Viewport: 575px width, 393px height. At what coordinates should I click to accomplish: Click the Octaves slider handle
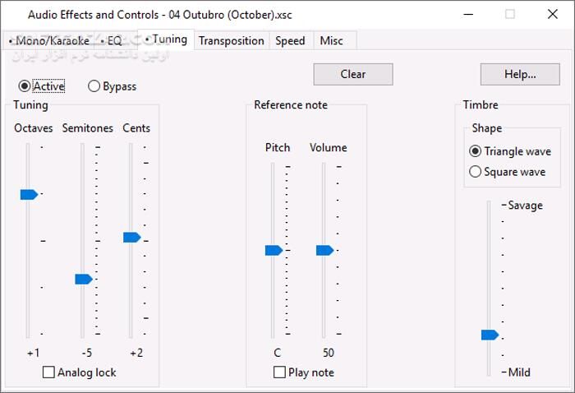click(x=29, y=194)
